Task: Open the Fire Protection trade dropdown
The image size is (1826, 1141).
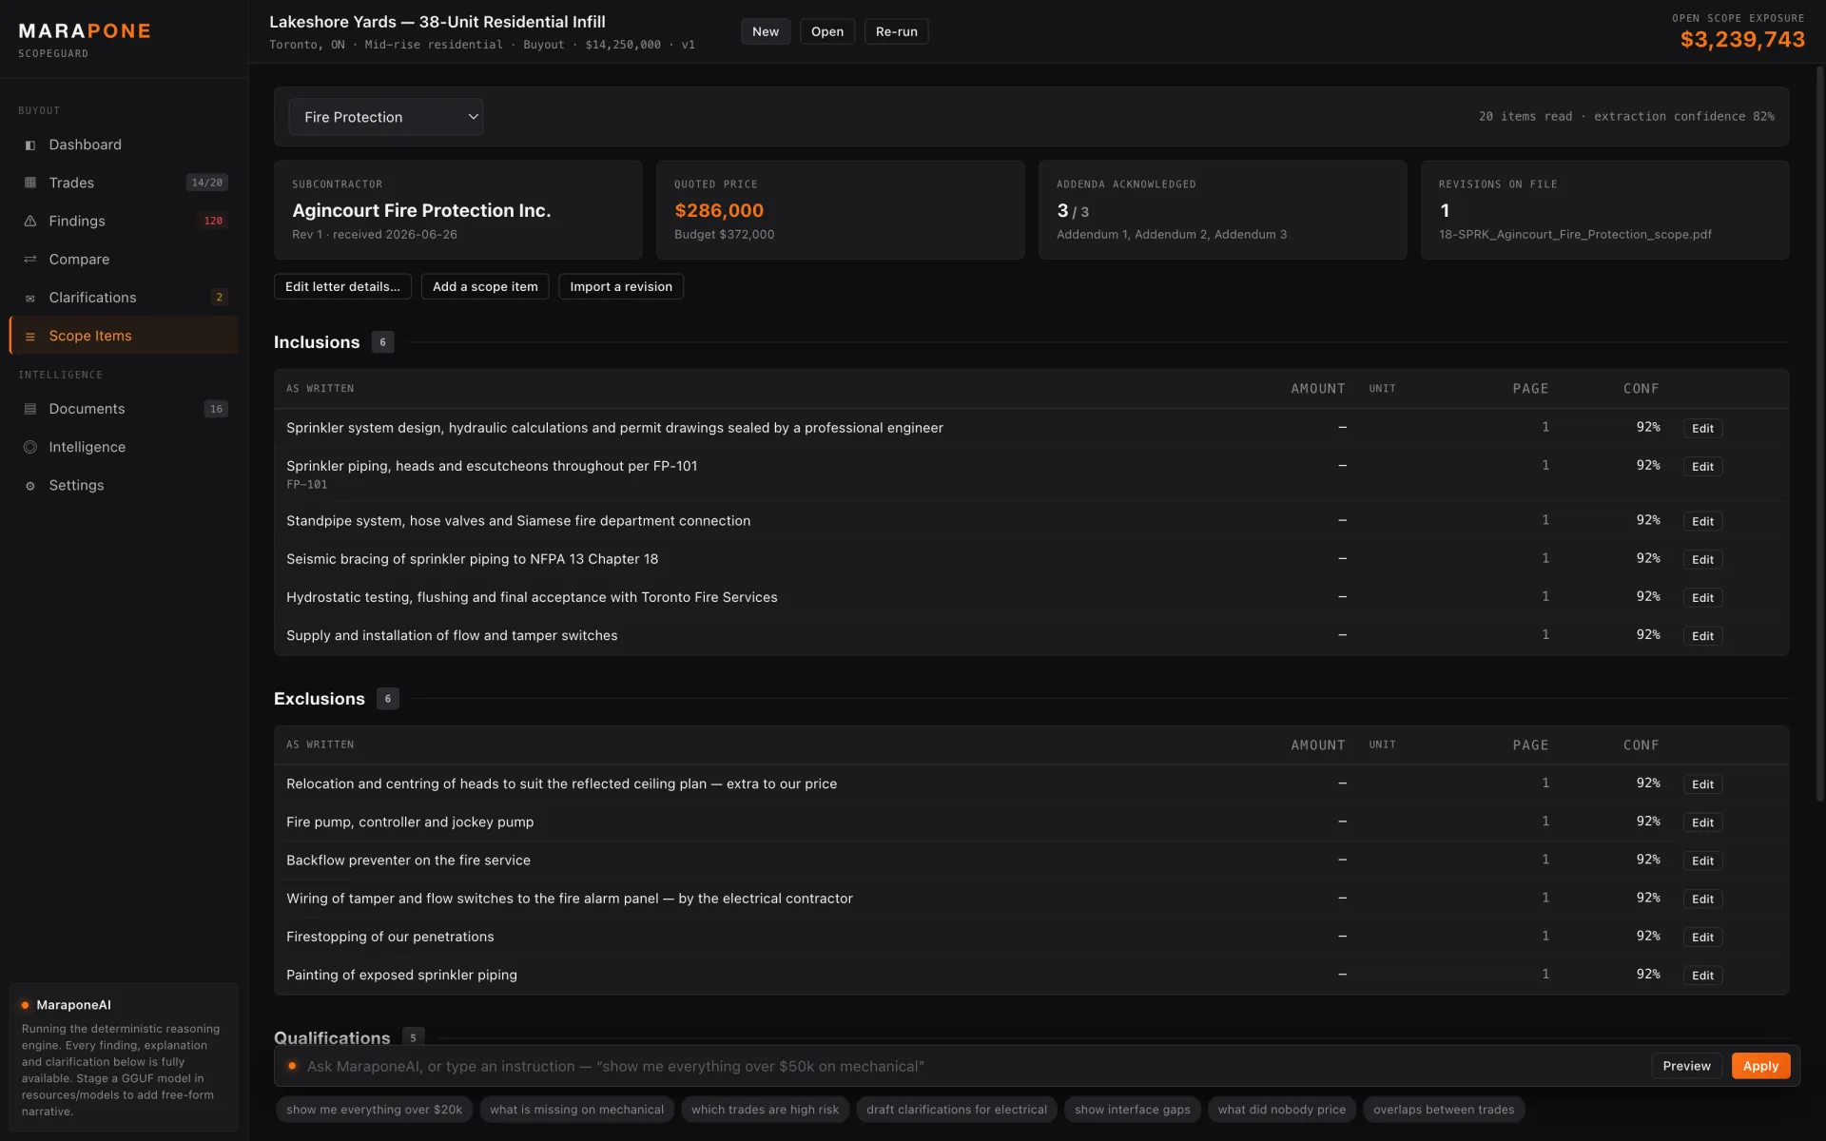Action: click(x=386, y=117)
